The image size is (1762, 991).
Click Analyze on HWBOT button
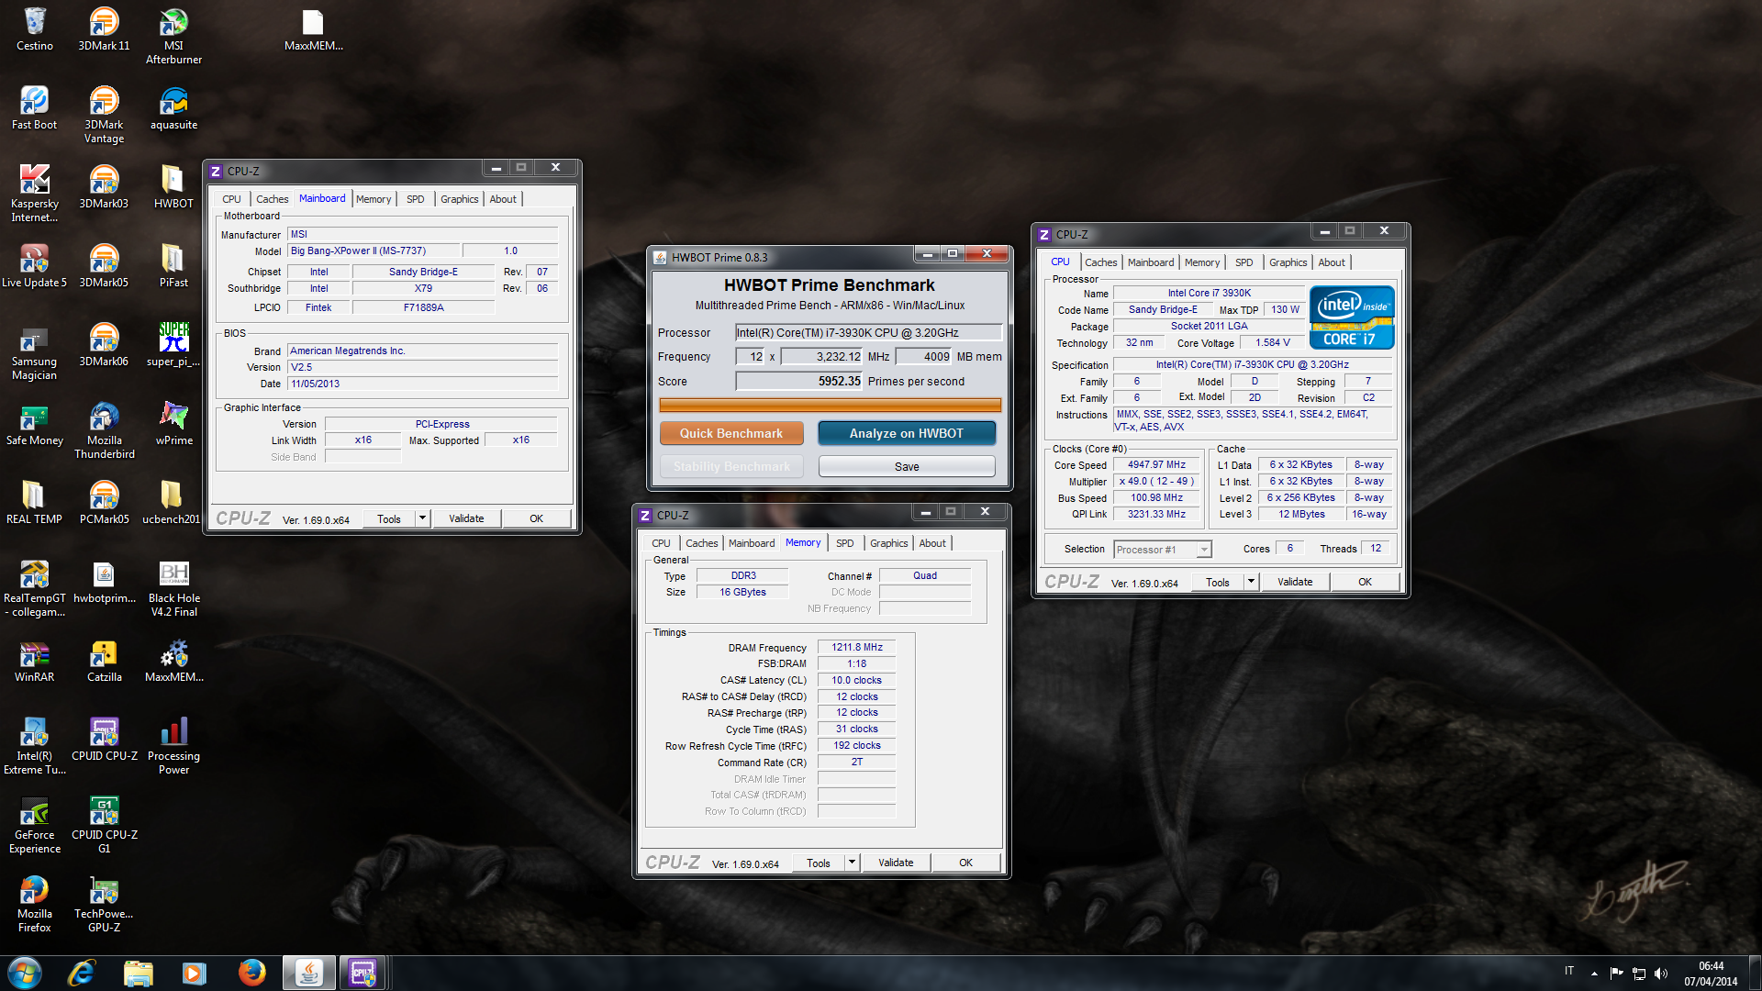click(907, 433)
